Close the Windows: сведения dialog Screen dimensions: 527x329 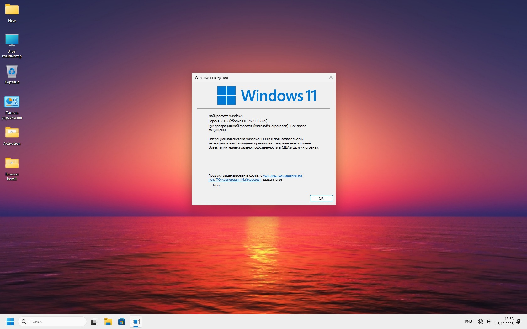(x=331, y=77)
